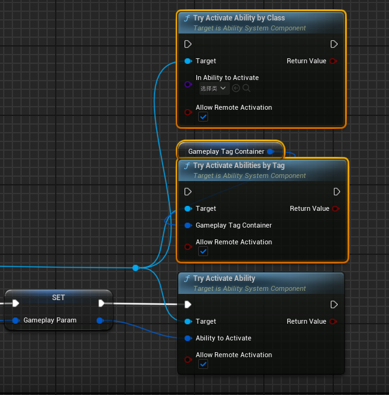Screen dimensions: 389x395
Task: Click the SET node output exec pin
Action: coord(102,303)
